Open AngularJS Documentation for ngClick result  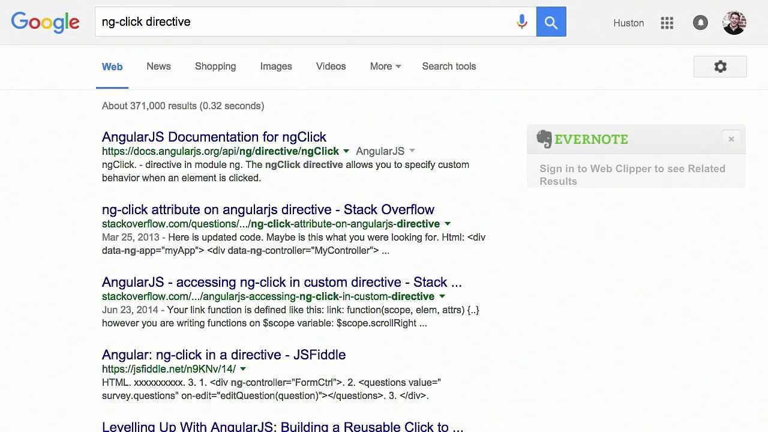tap(214, 137)
